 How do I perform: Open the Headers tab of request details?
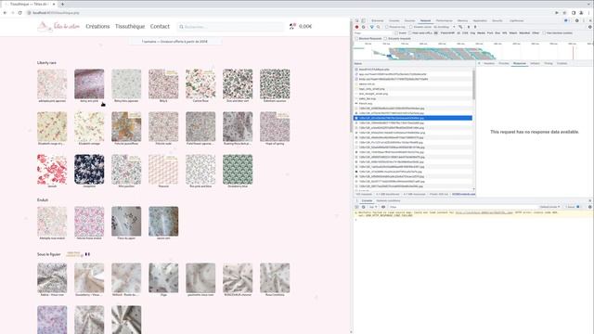(x=489, y=63)
